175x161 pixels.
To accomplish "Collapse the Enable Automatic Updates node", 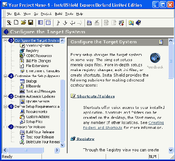I will [5, 96].
